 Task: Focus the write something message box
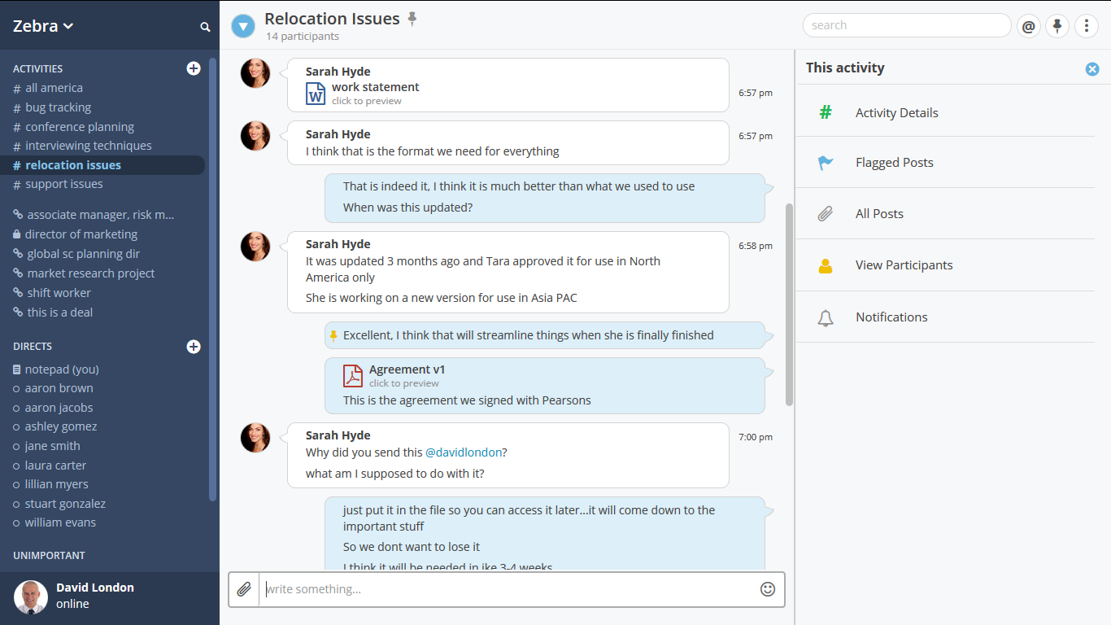[508, 589]
